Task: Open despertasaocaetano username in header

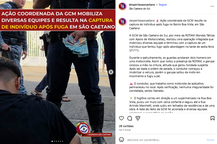Action: tap(142, 5)
